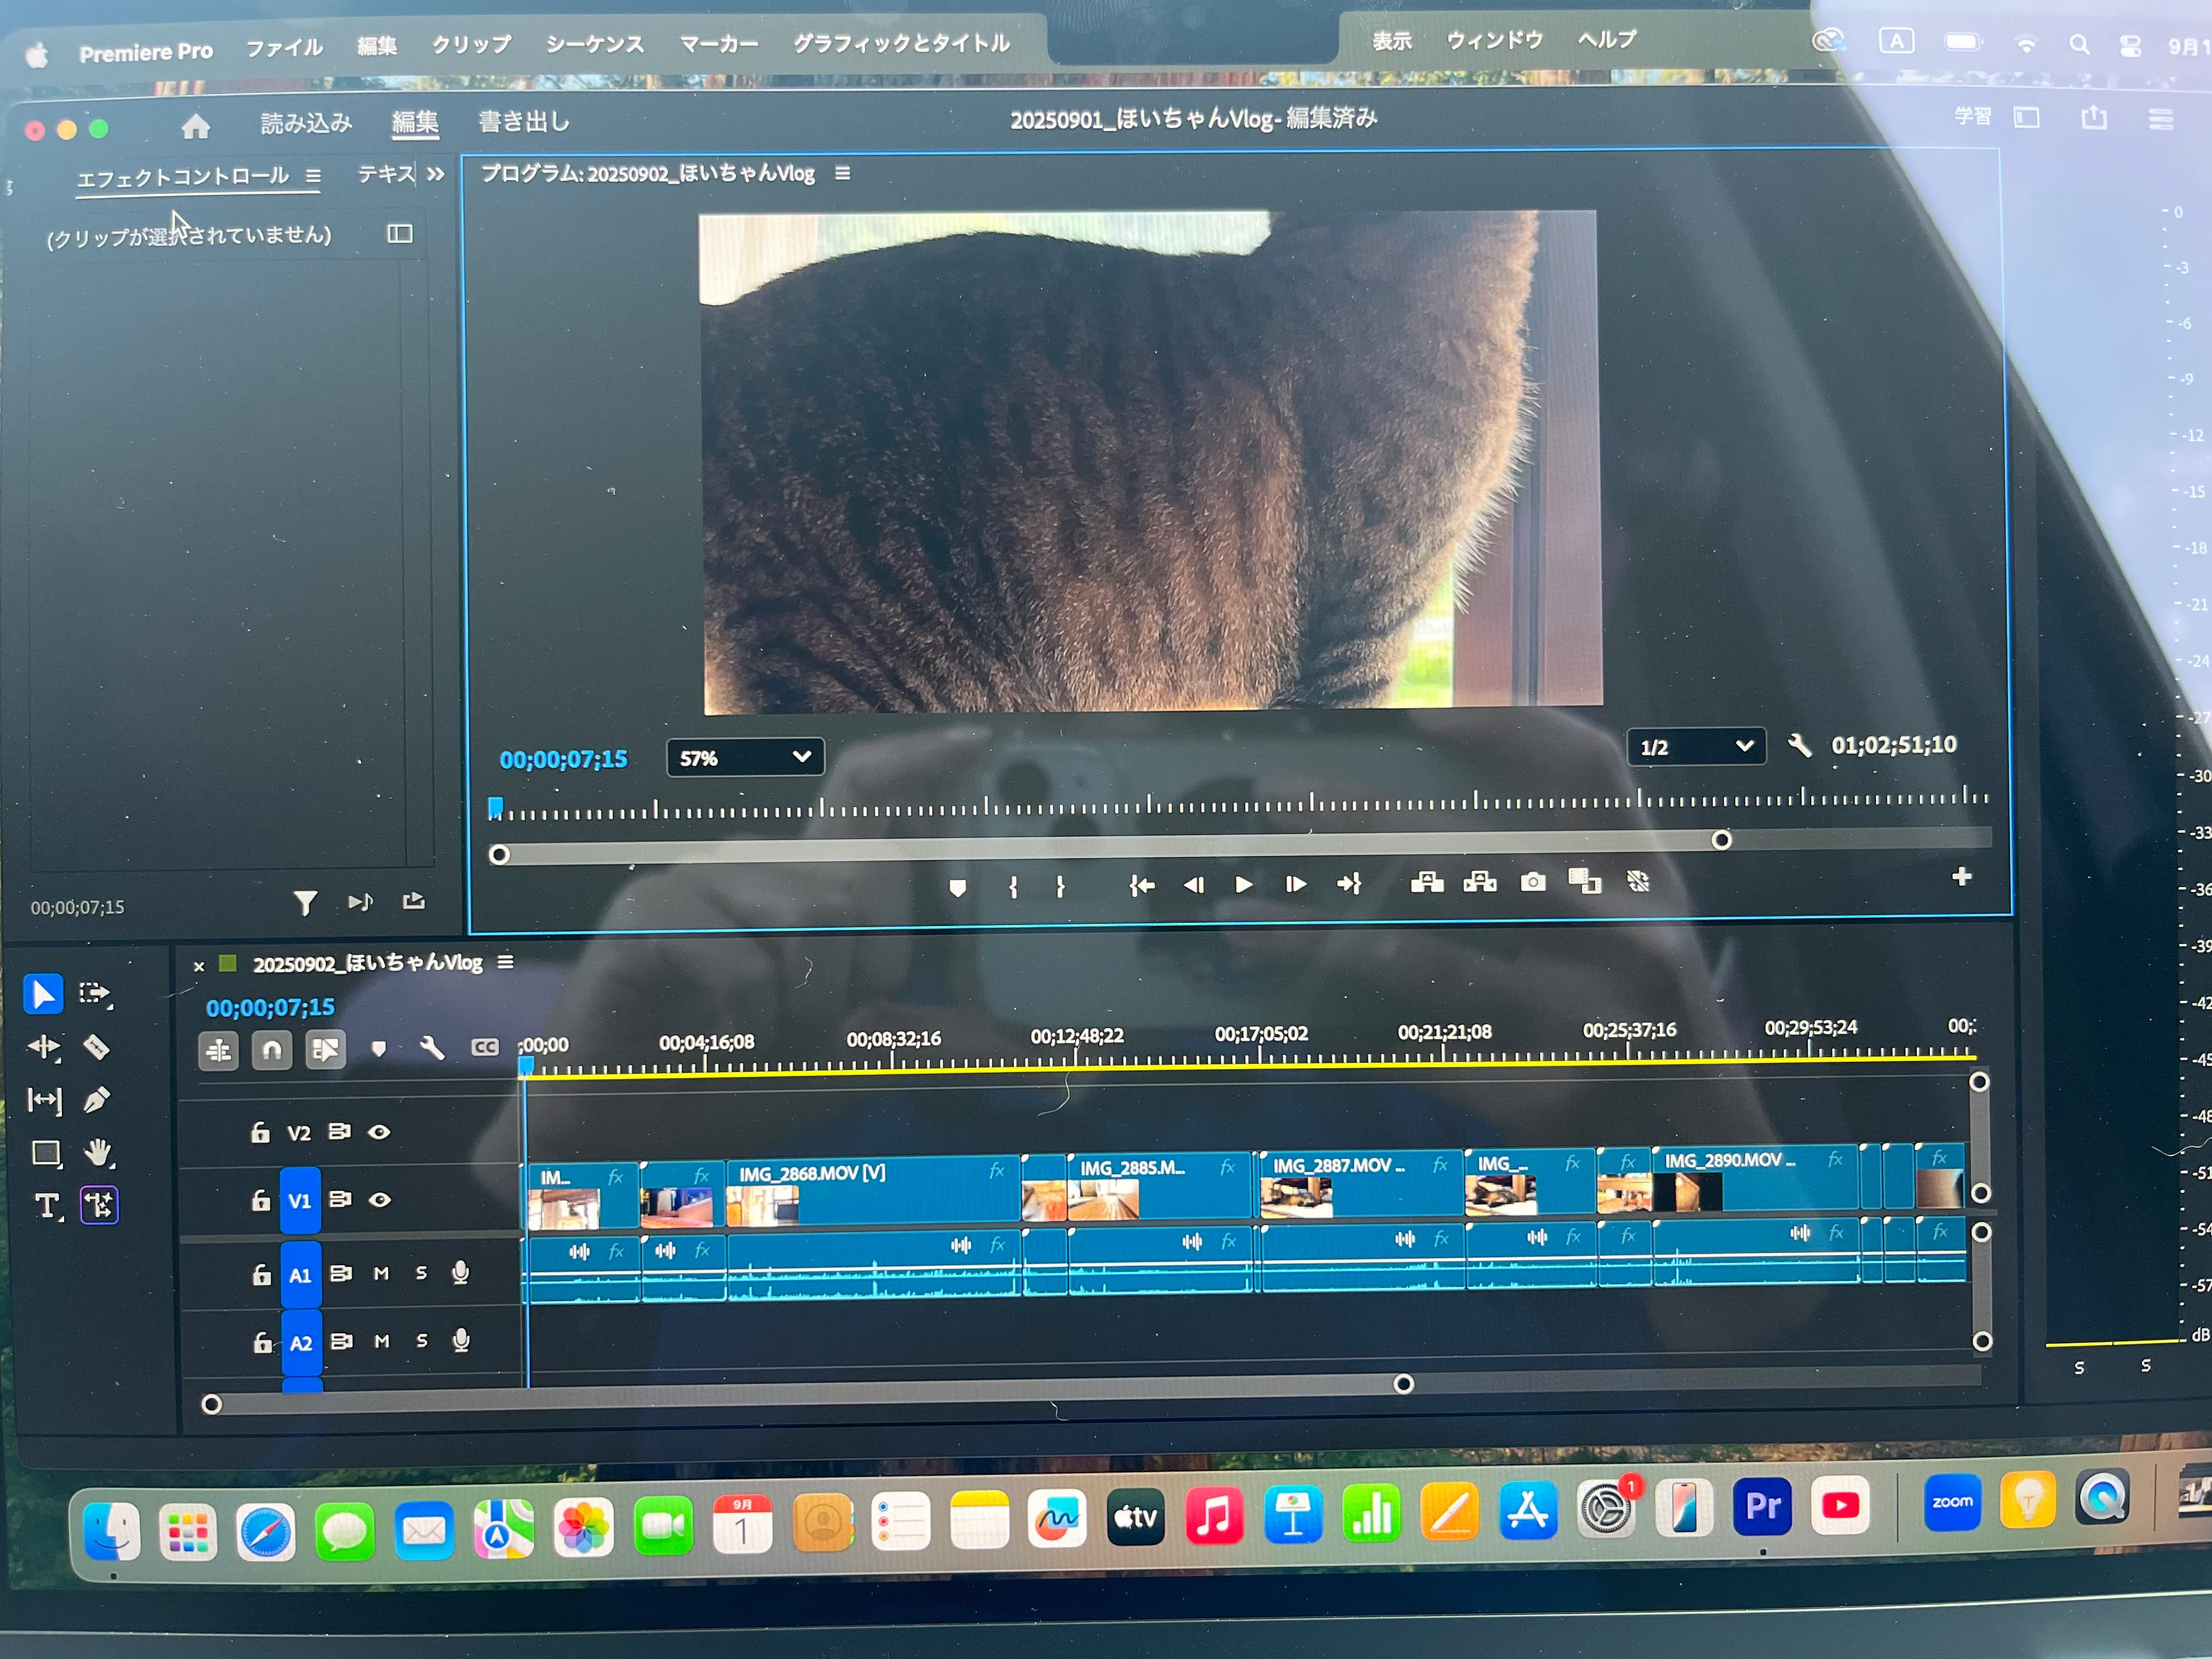Switch to the 書き出し tab
Screen dimensions: 2212x1659
pos(523,122)
